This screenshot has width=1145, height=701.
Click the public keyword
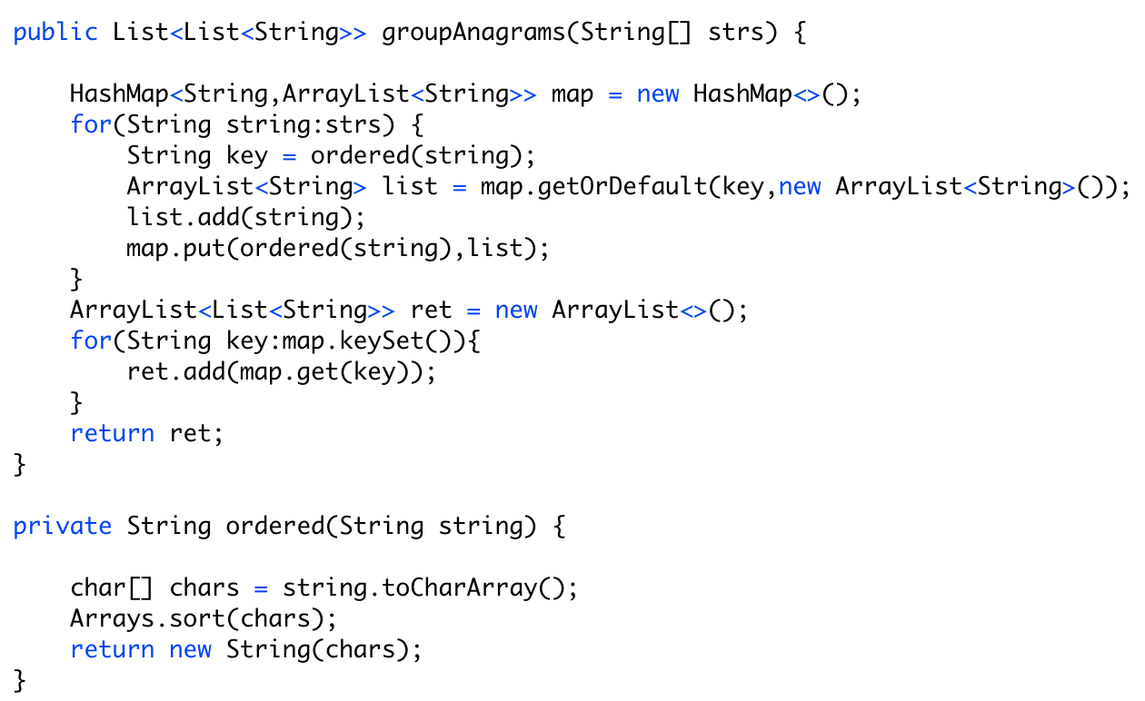coord(55,32)
